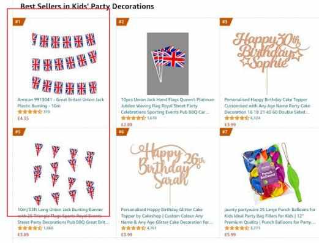
Task: Click the #6 best seller rank badge
Action: (122, 132)
